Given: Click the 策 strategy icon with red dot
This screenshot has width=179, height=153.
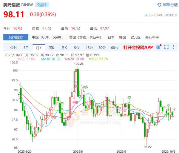Looking at the screenshot, I should click(x=159, y=47).
